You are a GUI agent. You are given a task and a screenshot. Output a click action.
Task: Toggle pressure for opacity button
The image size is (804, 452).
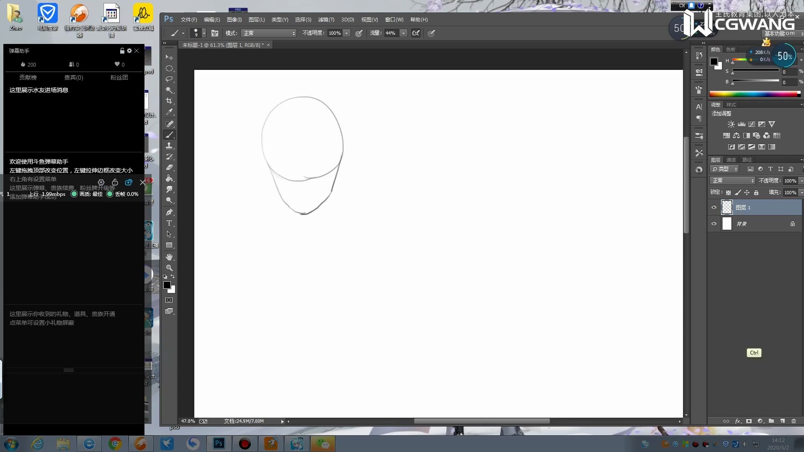click(359, 33)
